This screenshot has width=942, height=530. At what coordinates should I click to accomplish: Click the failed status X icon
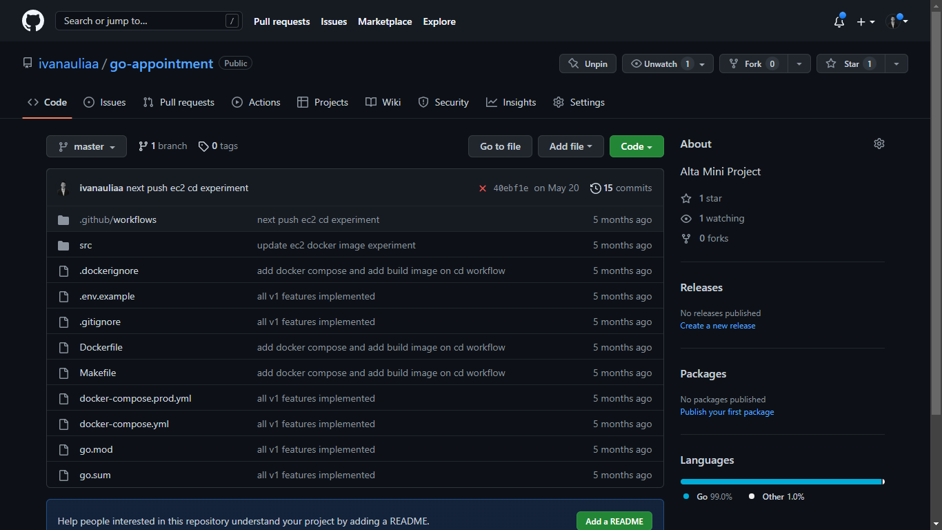click(x=483, y=188)
